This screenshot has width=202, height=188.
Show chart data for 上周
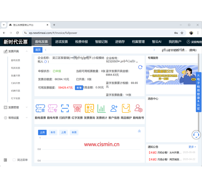pyautogui.click(x=63, y=132)
